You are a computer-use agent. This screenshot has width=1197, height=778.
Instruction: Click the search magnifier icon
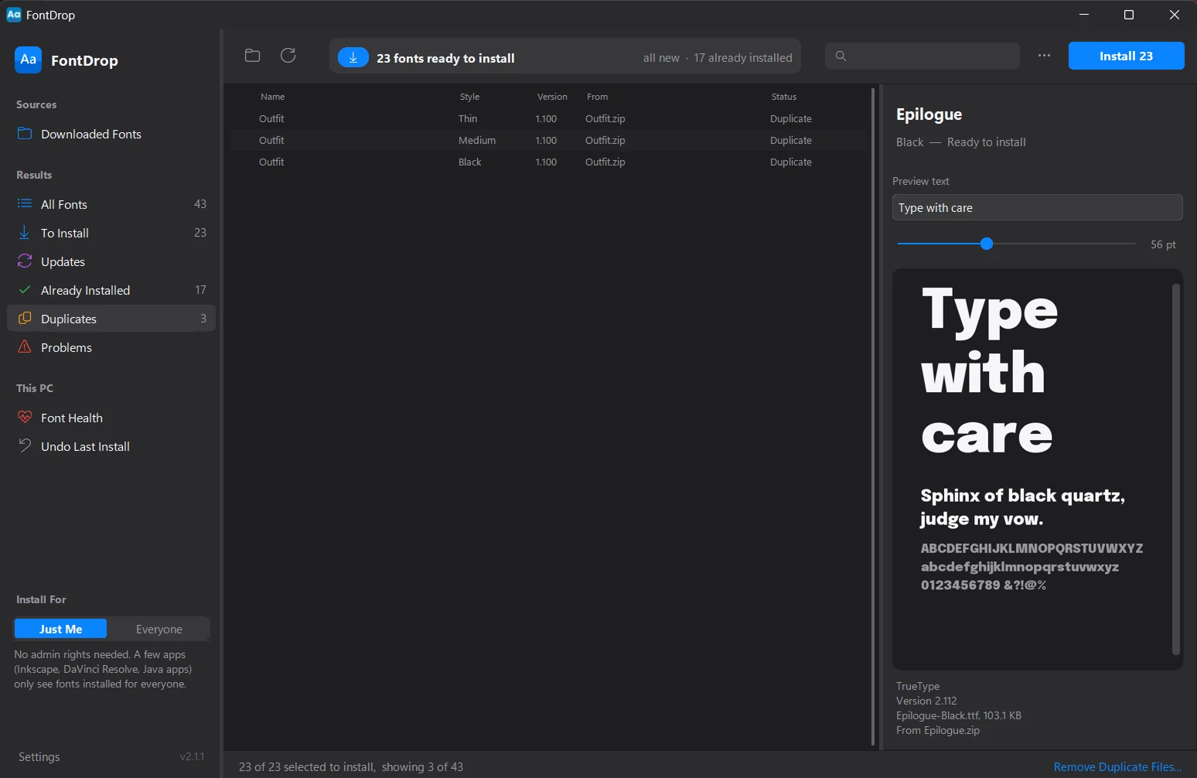pyautogui.click(x=841, y=56)
